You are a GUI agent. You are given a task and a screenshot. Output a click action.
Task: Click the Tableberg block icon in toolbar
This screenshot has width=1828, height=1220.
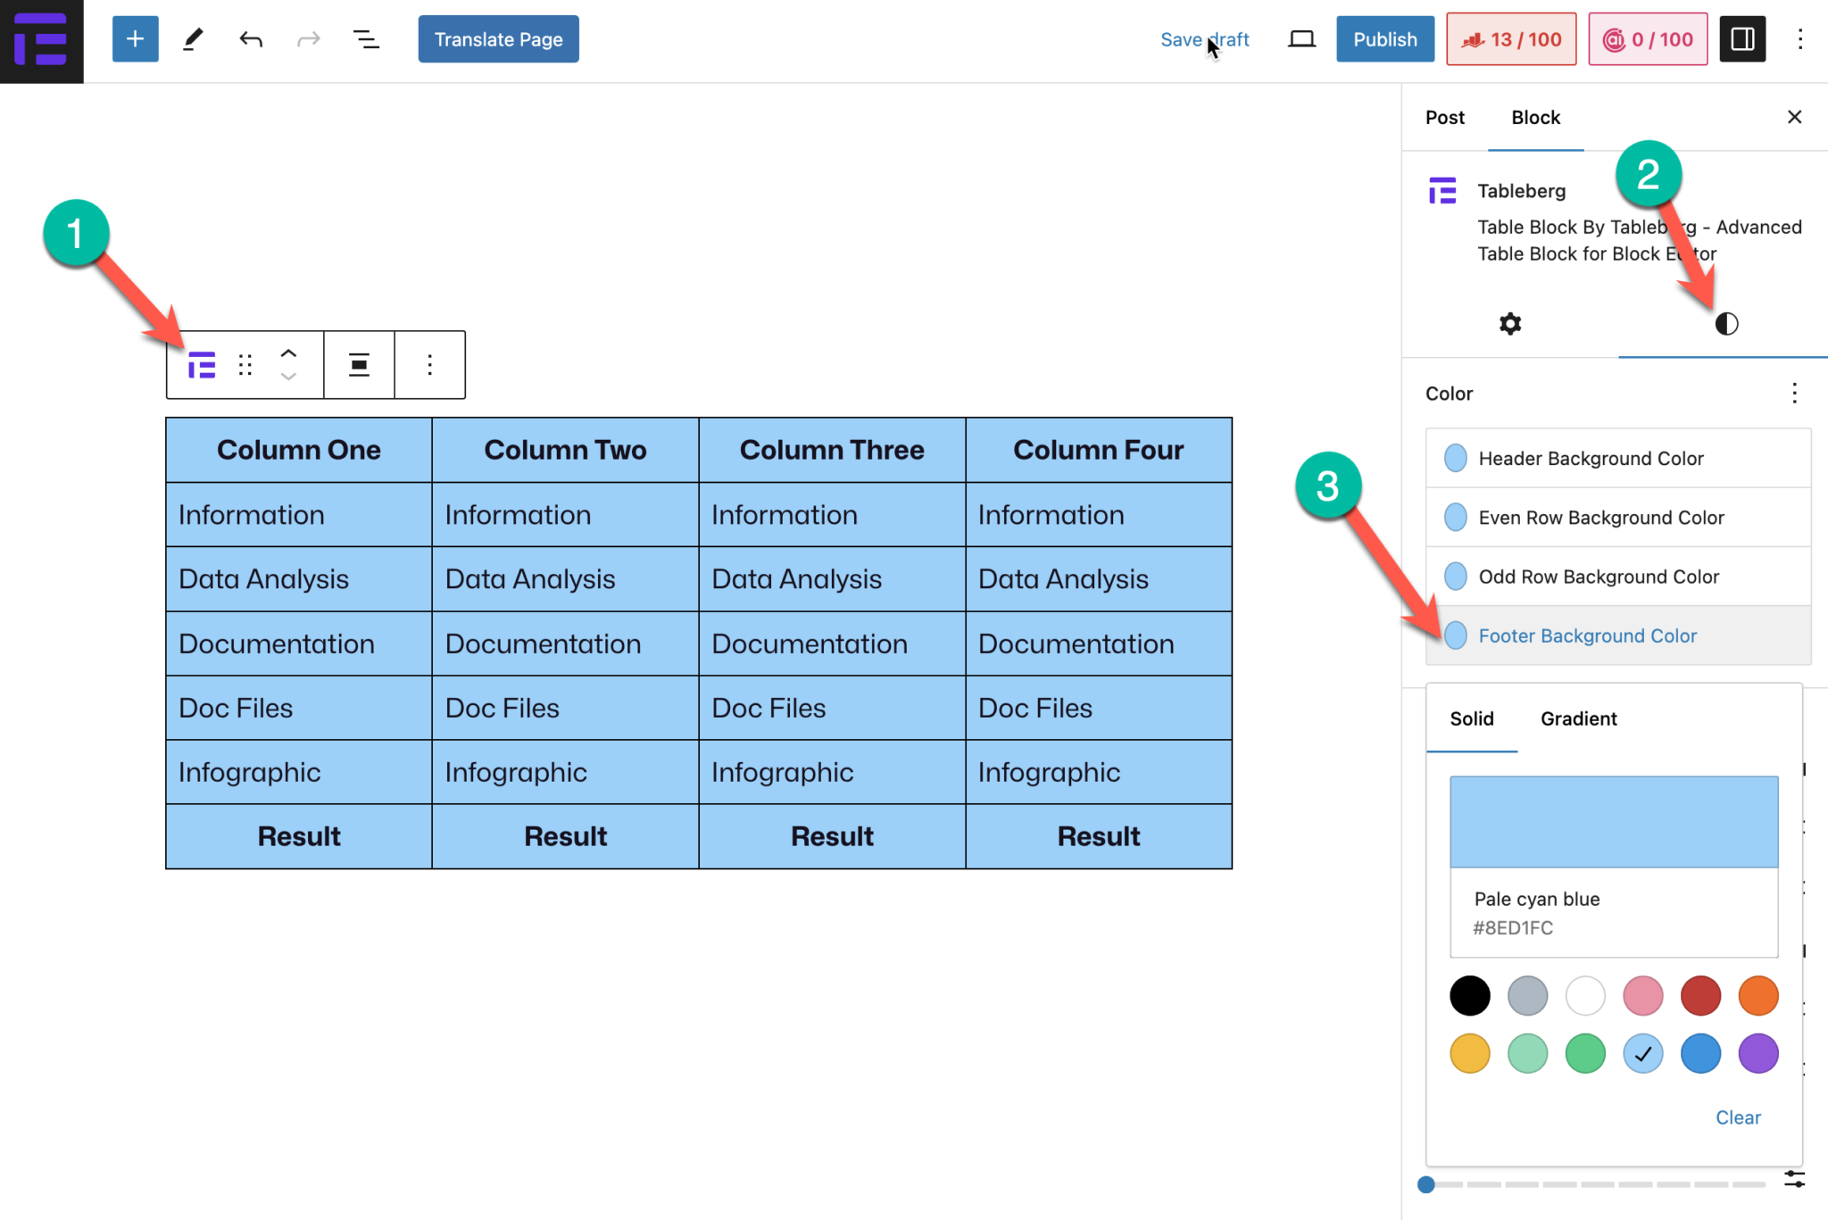tap(202, 365)
